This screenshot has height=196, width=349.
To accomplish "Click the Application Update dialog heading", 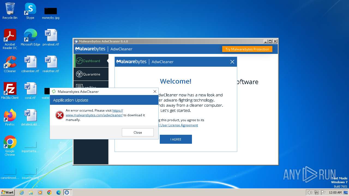I will [x=71, y=100].
